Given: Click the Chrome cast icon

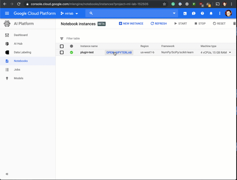Looking at the screenshot, I should click(217, 4).
